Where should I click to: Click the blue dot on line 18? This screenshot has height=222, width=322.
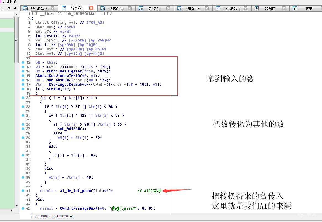coord(23,89)
